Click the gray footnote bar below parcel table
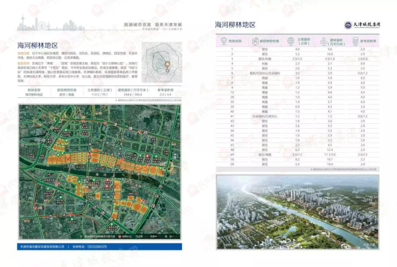The height and width of the screenshot is (267, 397). (298, 169)
